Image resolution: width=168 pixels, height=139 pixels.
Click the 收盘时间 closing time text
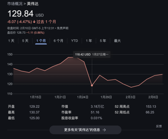point(31,28)
